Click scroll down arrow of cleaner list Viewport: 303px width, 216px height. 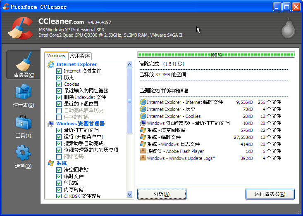coord(130,195)
